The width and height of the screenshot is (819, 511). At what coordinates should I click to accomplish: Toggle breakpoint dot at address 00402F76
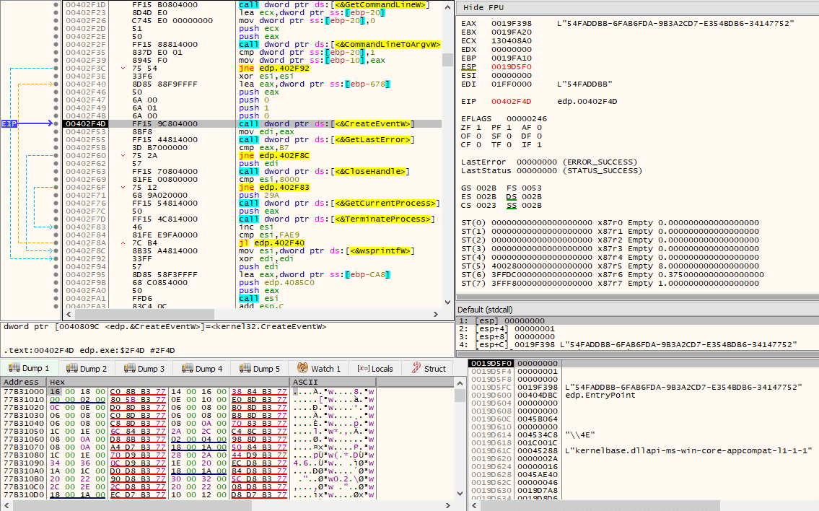56,204
